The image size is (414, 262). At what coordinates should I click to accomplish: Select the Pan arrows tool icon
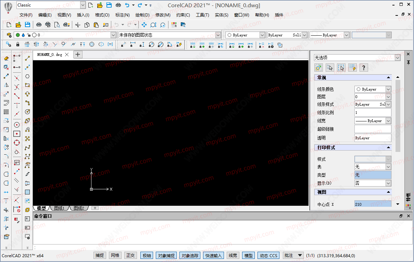(144, 25)
